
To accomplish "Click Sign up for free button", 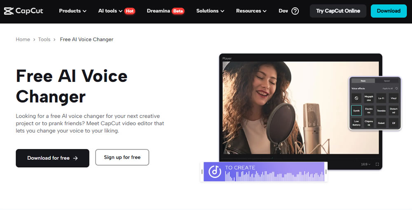I will click(122, 157).
